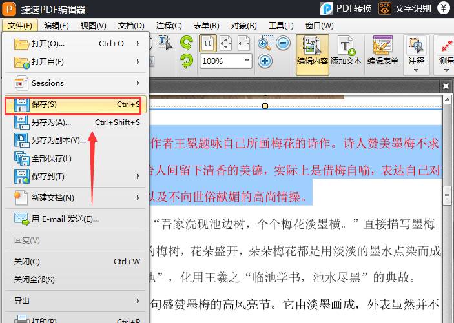This screenshot has width=454, height=323.
Task: Click the zoom out minus button
Action: pyautogui.click(x=283, y=43)
